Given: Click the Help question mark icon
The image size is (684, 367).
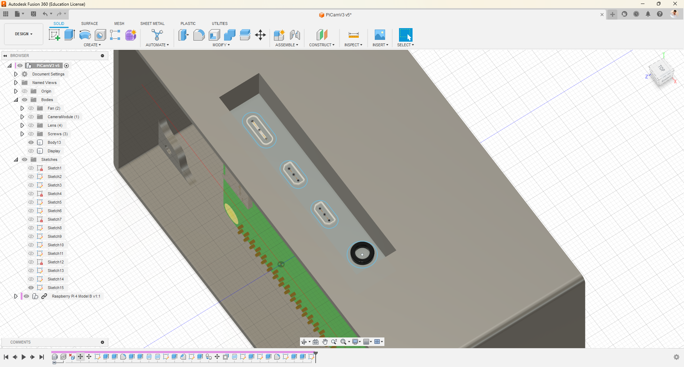Looking at the screenshot, I should coord(660,14).
